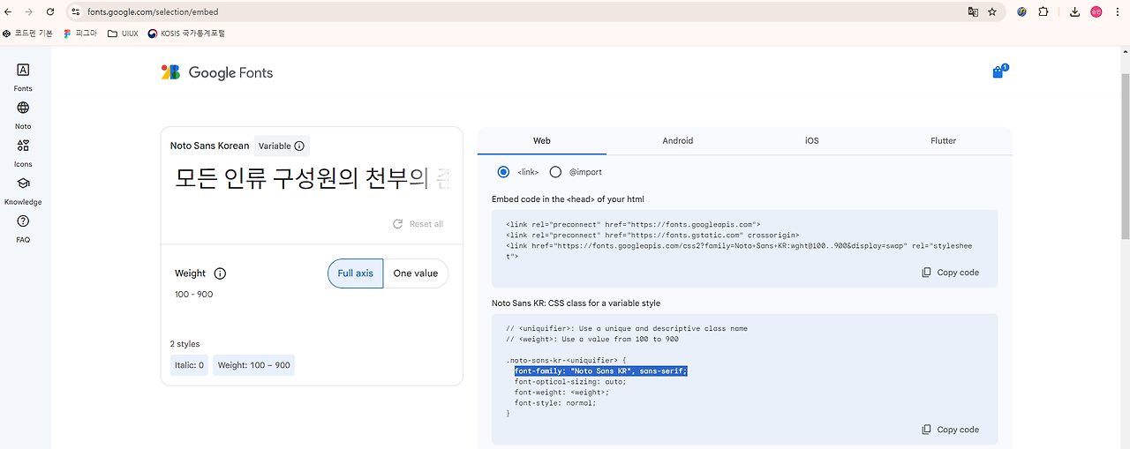Go forward in browser history

click(29, 12)
